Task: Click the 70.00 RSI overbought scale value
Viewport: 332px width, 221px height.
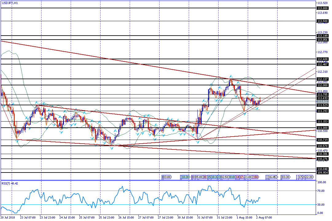Action: pyautogui.click(x=321, y=191)
